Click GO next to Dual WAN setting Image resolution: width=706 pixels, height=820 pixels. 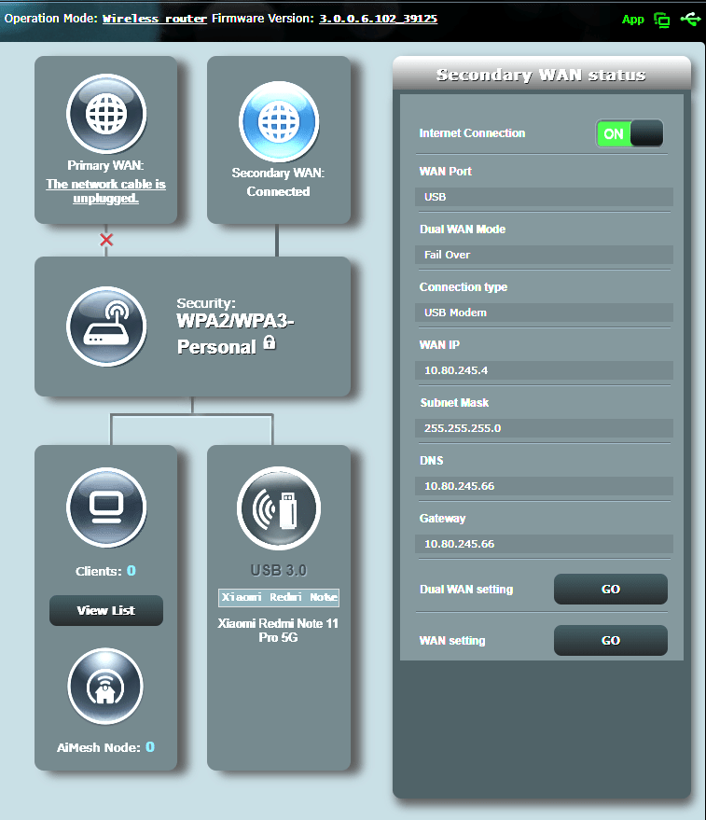pyautogui.click(x=610, y=590)
